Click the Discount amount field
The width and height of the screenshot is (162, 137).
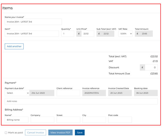151,67
